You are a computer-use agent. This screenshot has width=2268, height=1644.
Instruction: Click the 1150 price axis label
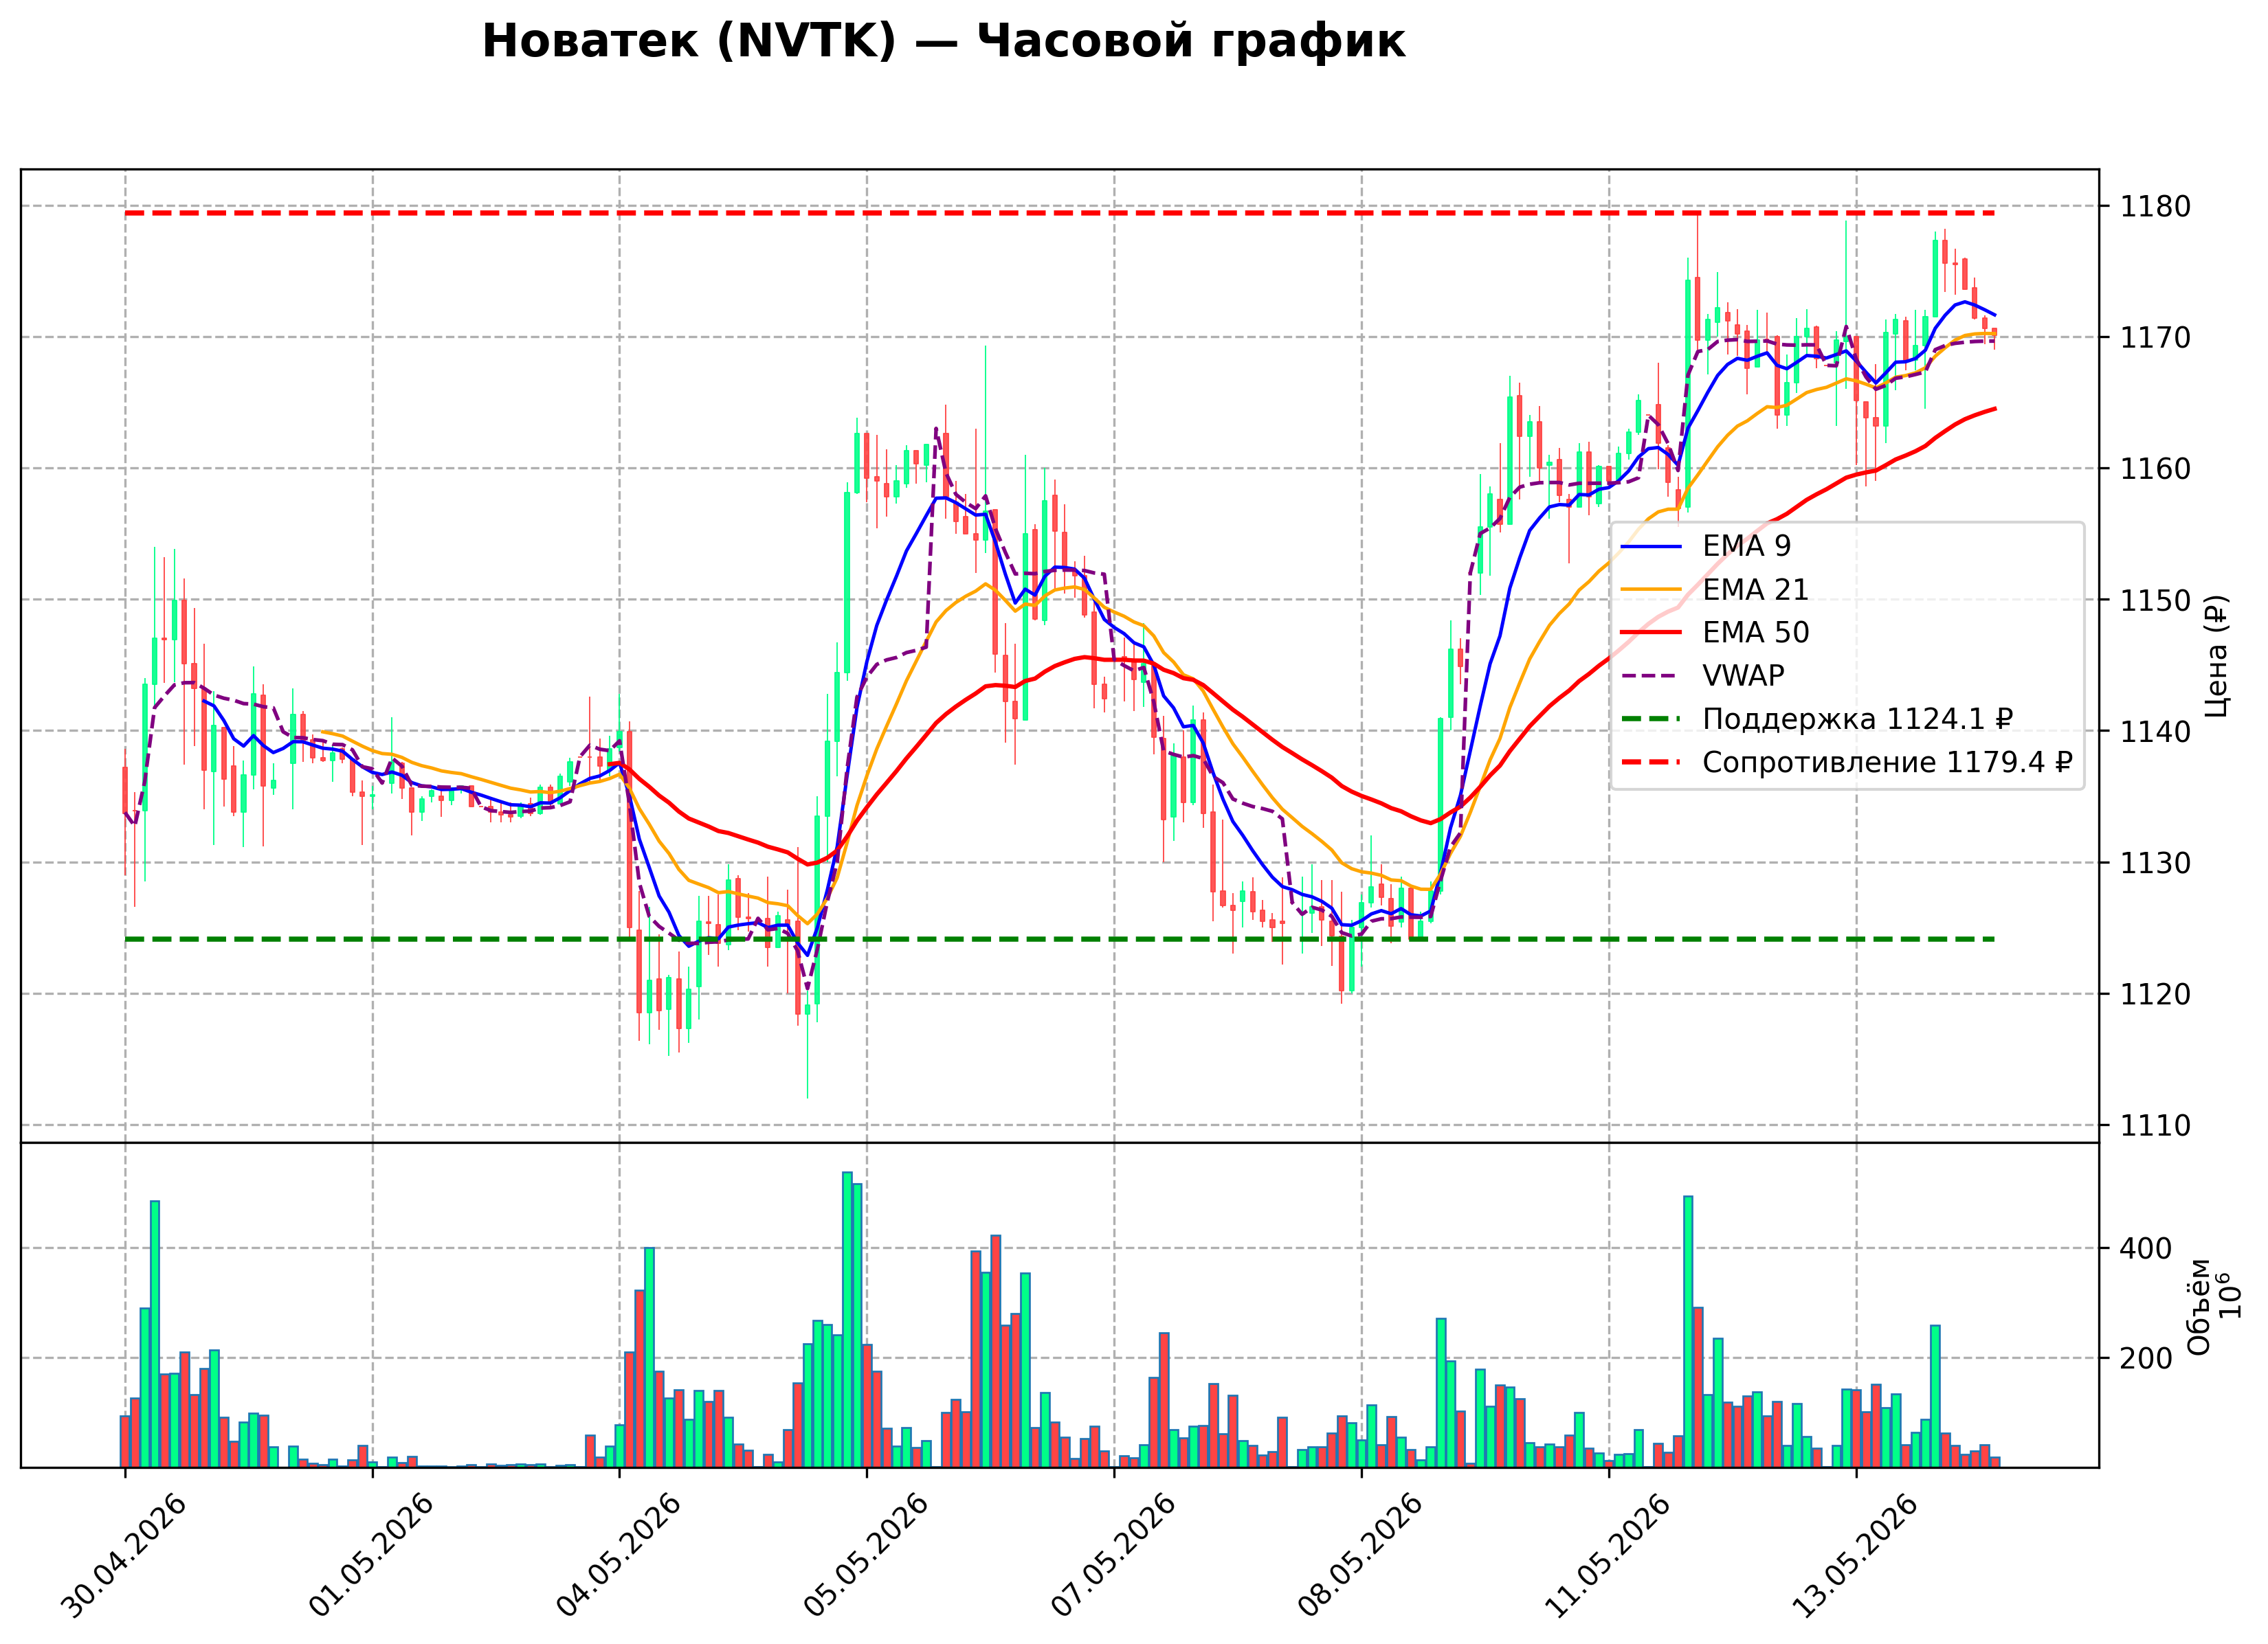2155,600
